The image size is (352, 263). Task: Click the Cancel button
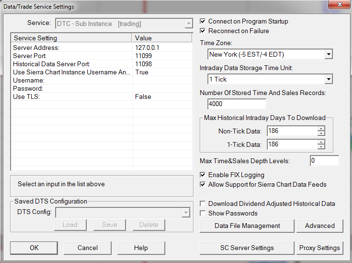click(x=88, y=248)
